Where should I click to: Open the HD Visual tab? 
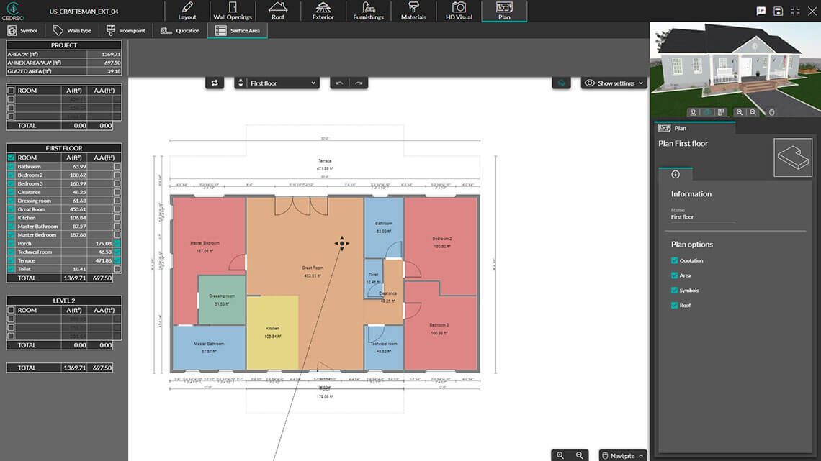458,9
